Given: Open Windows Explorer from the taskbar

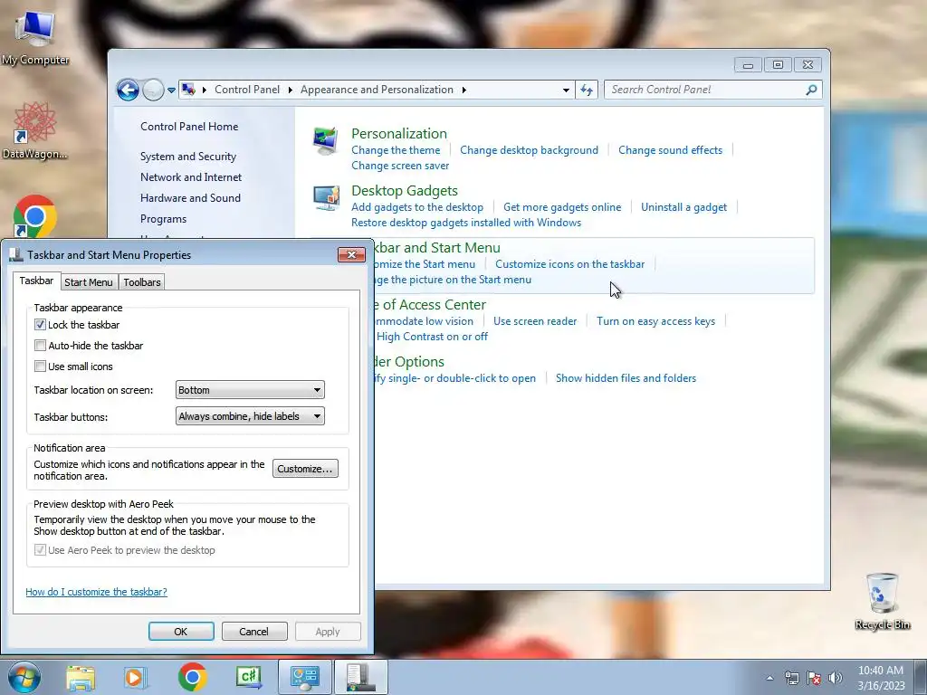Looking at the screenshot, I should [x=81, y=678].
